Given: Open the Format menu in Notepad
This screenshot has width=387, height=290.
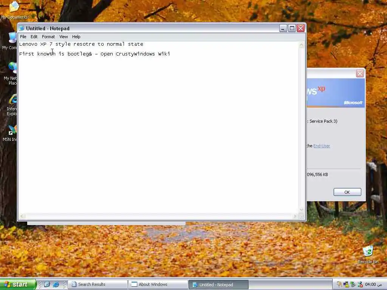Looking at the screenshot, I should [48, 37].
